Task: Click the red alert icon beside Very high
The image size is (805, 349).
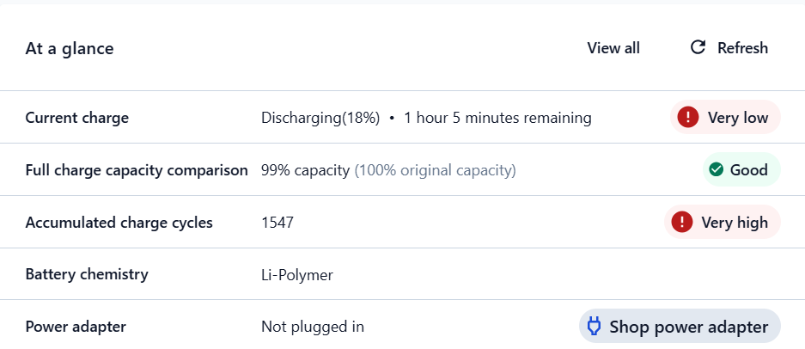Action: pos(682,223)
